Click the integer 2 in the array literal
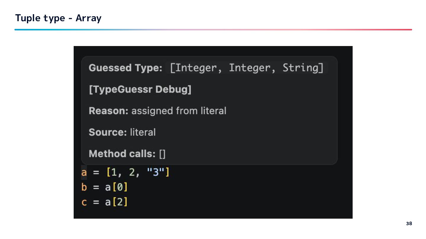 point(132,172)
